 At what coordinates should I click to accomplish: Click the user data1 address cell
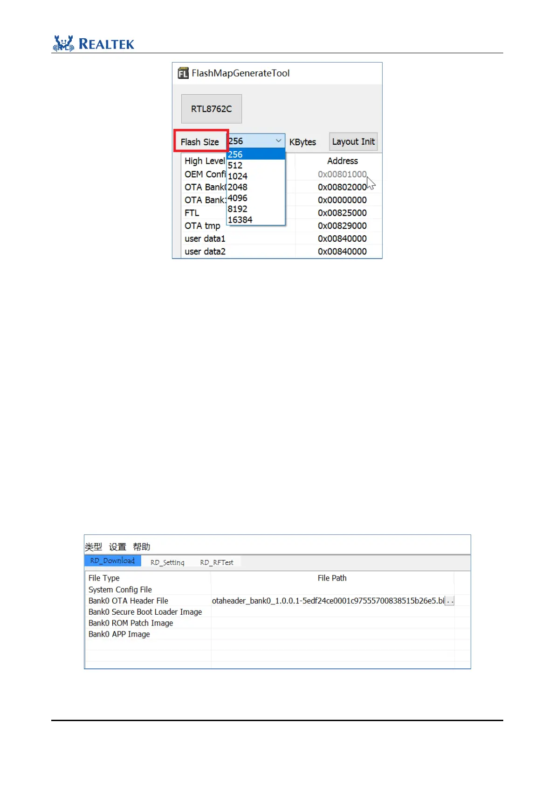click(342, 239)
